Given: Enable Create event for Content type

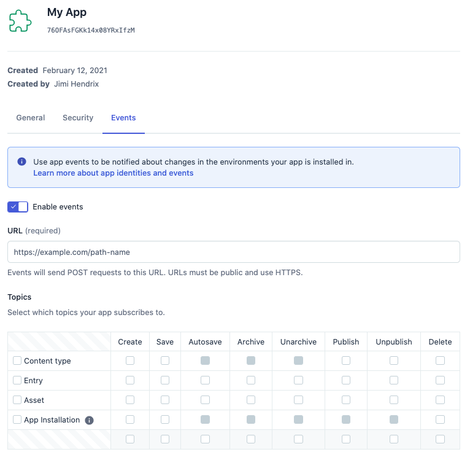Looking at the screenshot, I should [130, 361].
